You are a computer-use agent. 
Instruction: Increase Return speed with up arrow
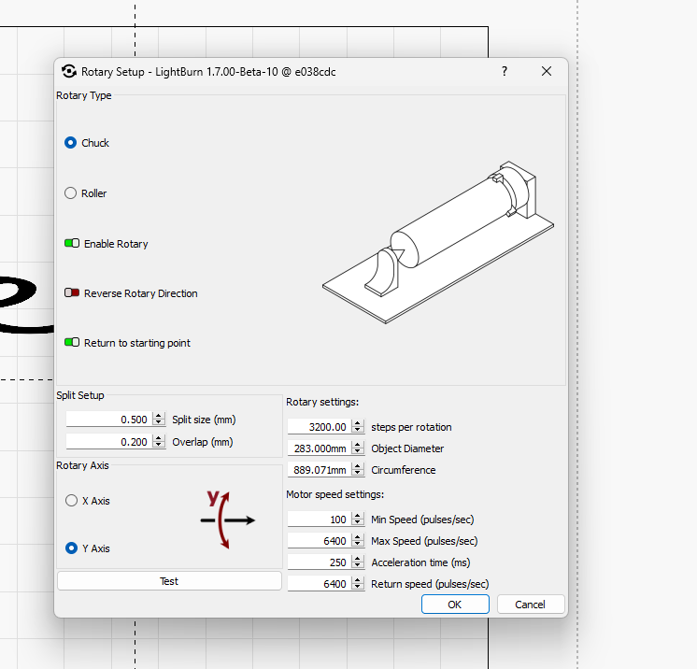(x=358, y=580)
